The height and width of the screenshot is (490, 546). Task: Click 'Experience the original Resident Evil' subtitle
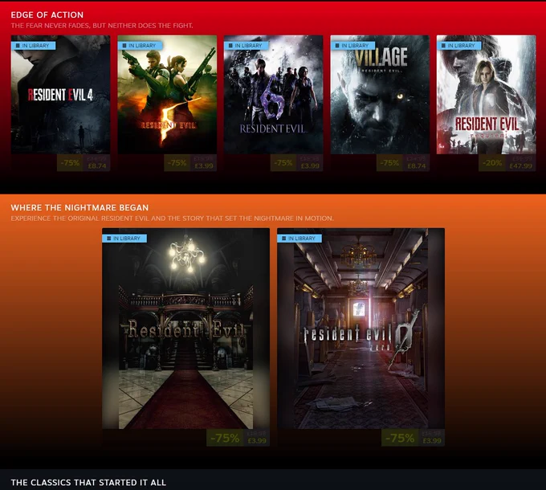pos(172,218)
